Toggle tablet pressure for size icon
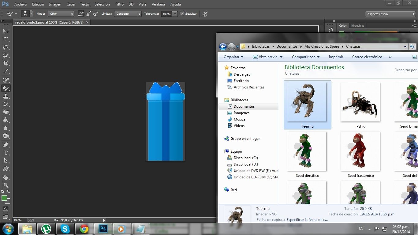The image size is (418, 235). (205, 14)
